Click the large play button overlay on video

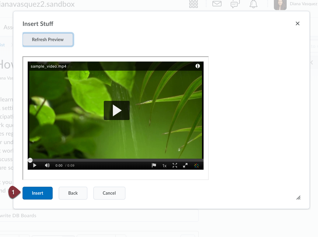click(x=117, y=111)
